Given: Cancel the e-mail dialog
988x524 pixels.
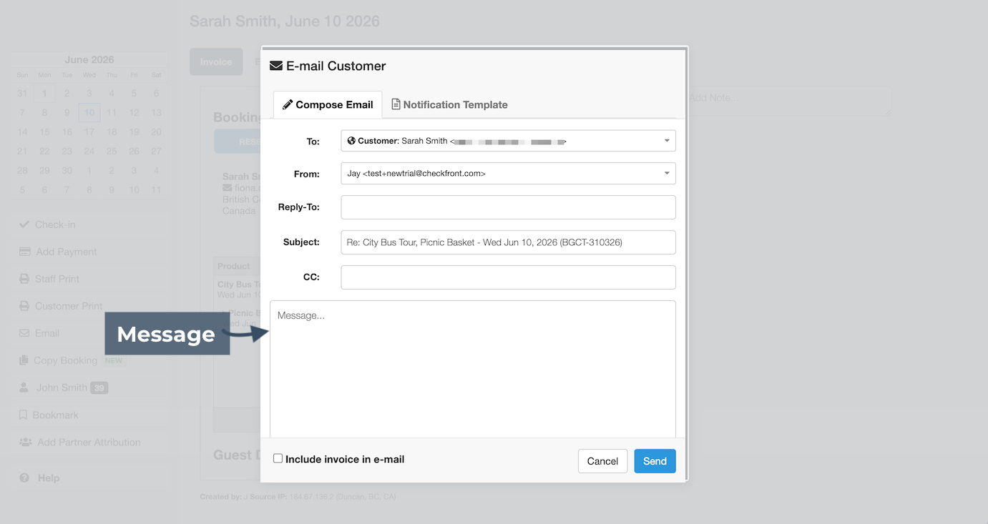Looking at the screenshot, I should click(602, 461).
